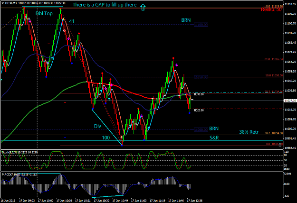The height and width of the screenshot is (203, 297).
Task: Click the '17 Jun 12:36' time axis label
Action: tap(195, 201)
